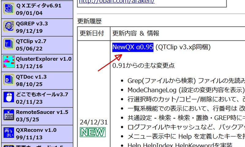The height and width of the screenshot is (147, 245).
Task: Click the QTClip v2.7 icon
Action: (9, 44)
